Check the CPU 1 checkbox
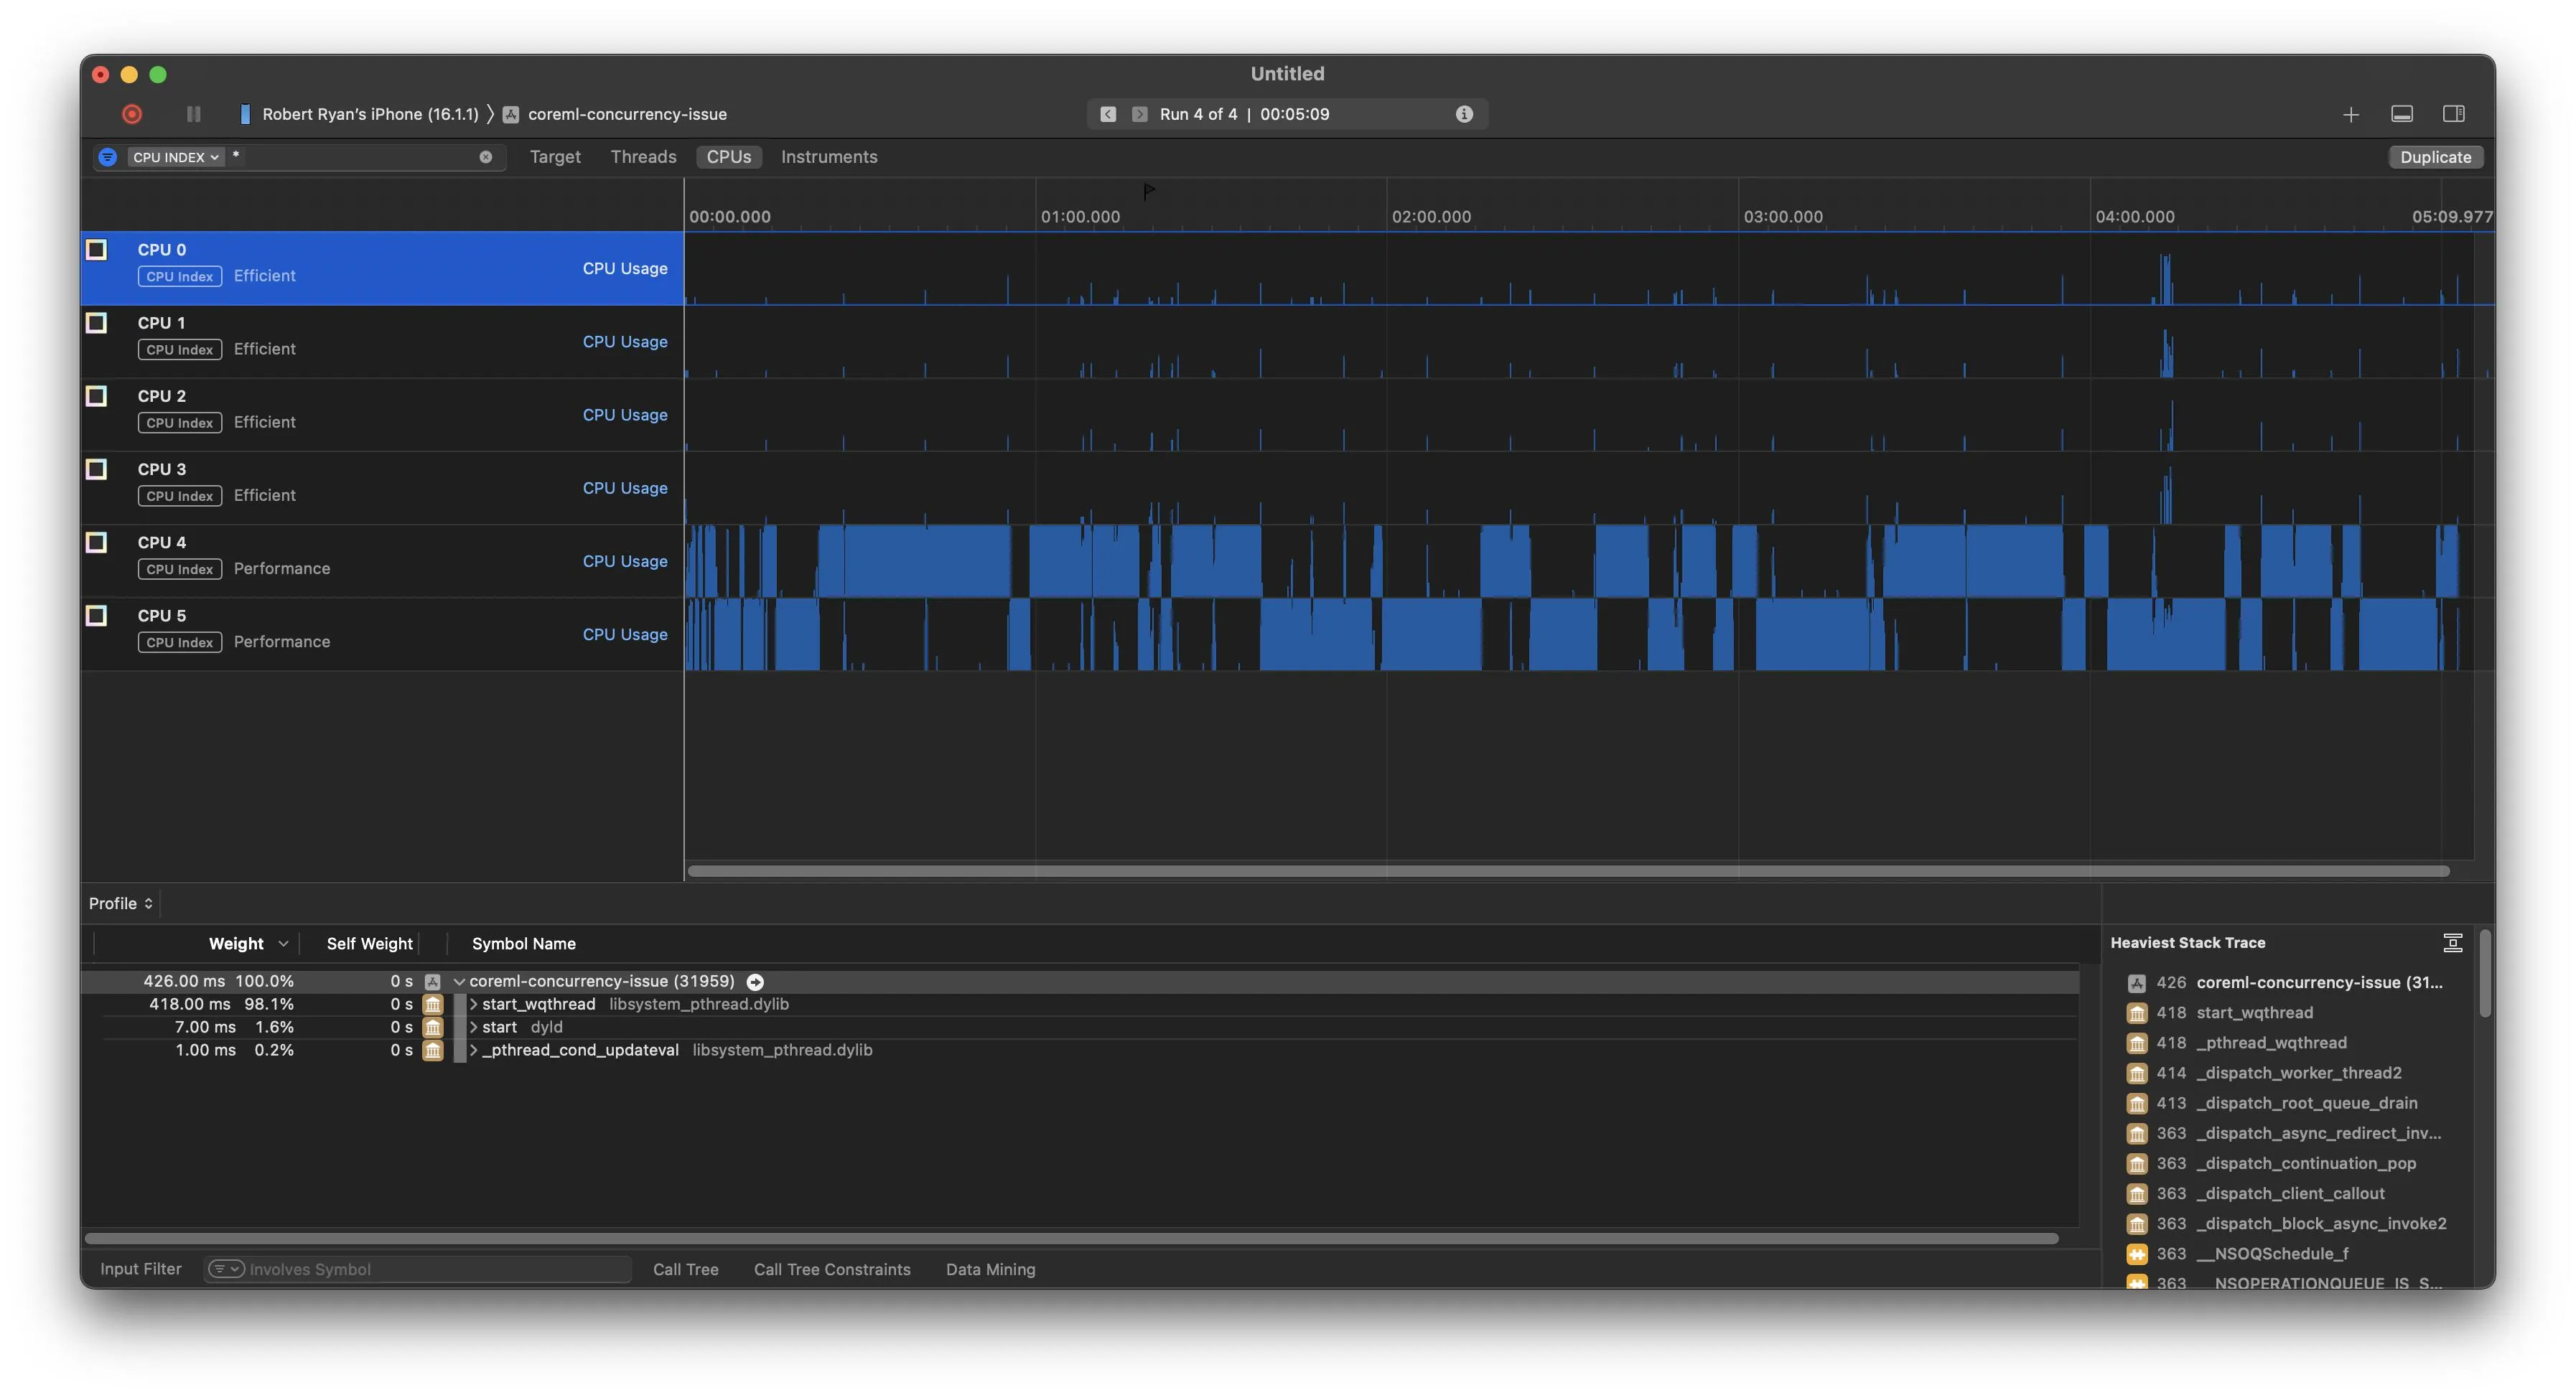 96,323
